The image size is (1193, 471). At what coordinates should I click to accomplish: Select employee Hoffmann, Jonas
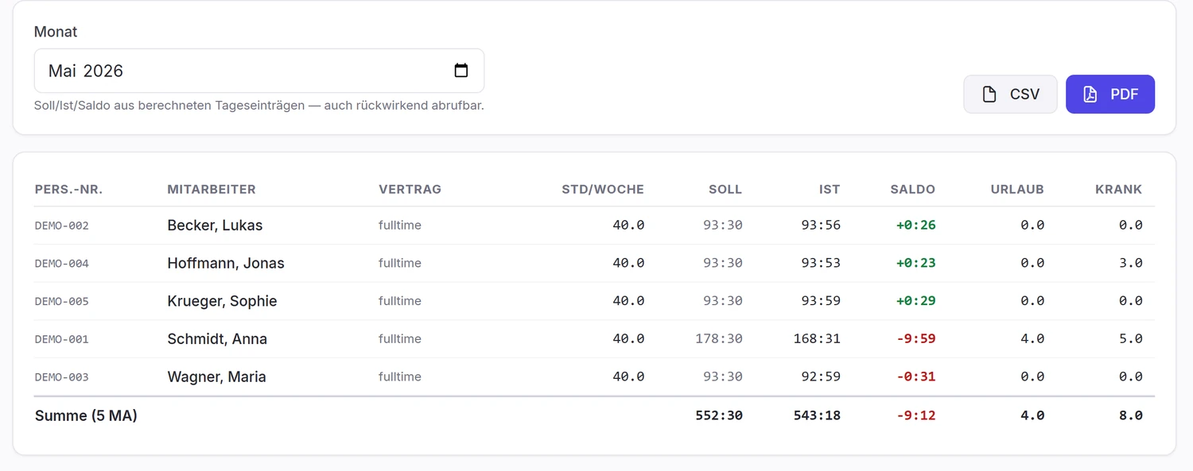(226, 264)
